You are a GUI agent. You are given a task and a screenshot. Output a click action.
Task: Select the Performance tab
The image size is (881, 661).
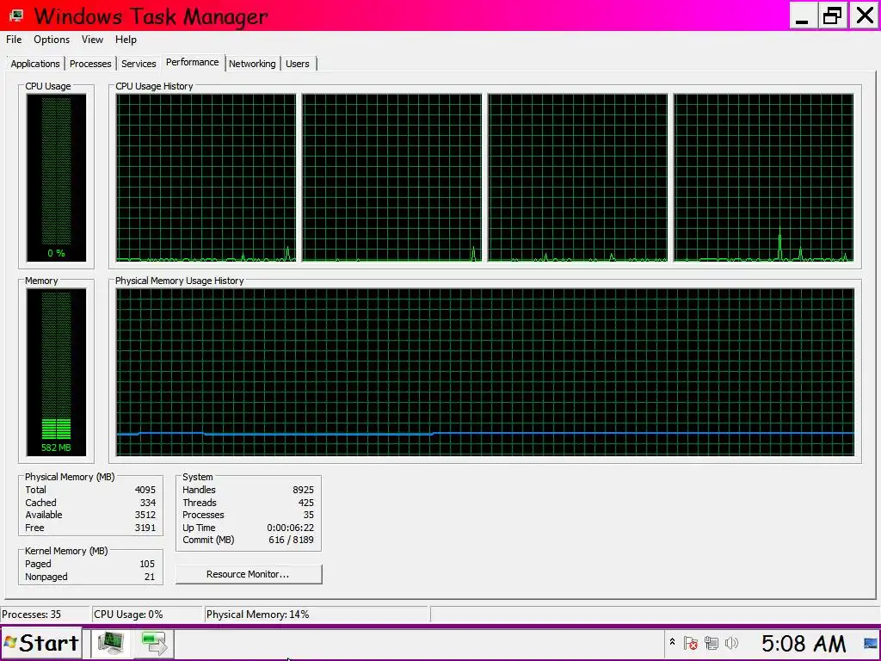193,62
